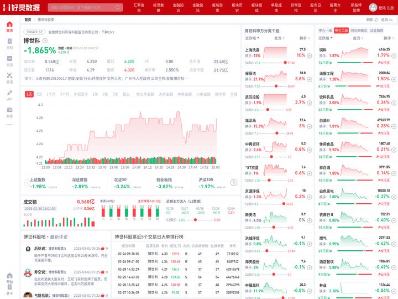Click plus icon beside 白色家电 sector

(x=394, y=197)
